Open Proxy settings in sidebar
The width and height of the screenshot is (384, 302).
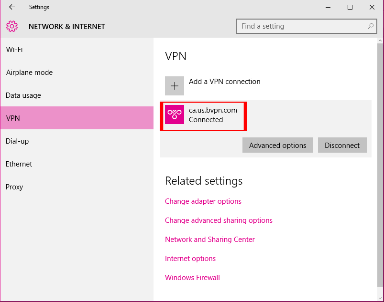point(14,187)
